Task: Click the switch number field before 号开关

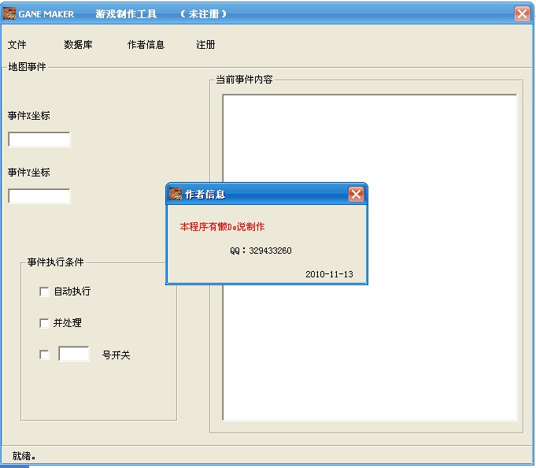Action: 74,354
